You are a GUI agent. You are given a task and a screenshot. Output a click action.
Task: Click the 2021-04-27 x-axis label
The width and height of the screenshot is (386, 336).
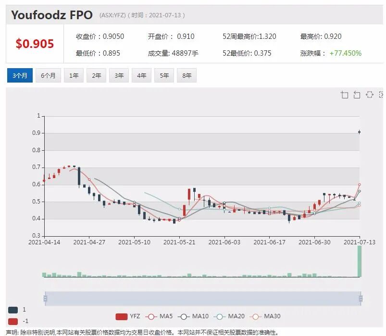[x=89, y=242]
